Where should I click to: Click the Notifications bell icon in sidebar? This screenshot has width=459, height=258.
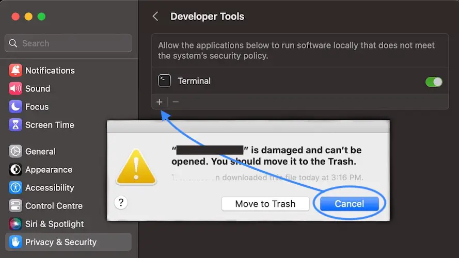click(x=15, y=71)
